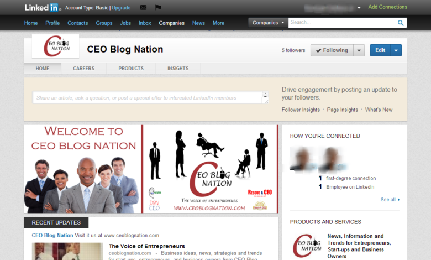431x260 pixels.
Task: Click the CEO Blog Nation header logo
Action: click(x=55, y=46)
